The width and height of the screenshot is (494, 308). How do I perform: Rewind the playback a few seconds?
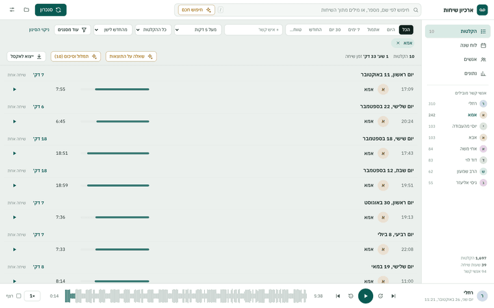point(350,296)
